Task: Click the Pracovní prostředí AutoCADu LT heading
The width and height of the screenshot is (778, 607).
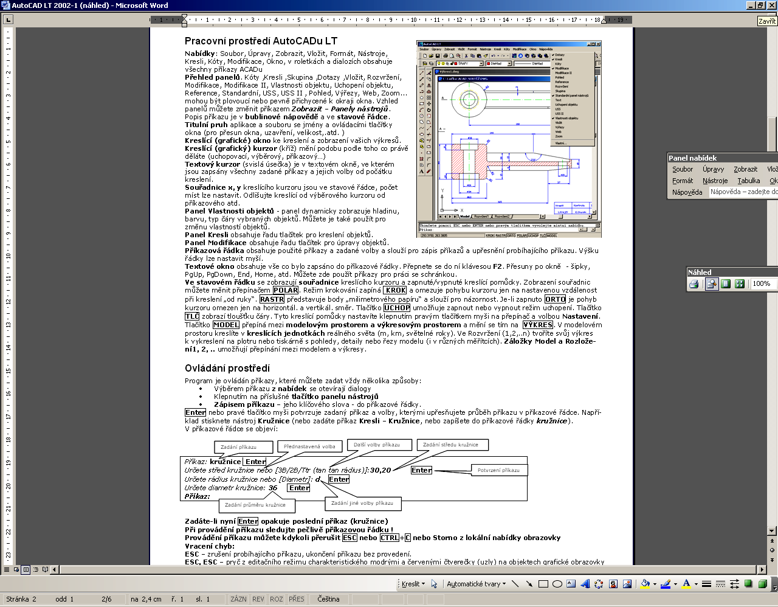Action: point(261,41)
